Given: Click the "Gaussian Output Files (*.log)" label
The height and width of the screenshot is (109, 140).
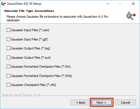Looking at the screenshot, I should [x=31, y=48].
